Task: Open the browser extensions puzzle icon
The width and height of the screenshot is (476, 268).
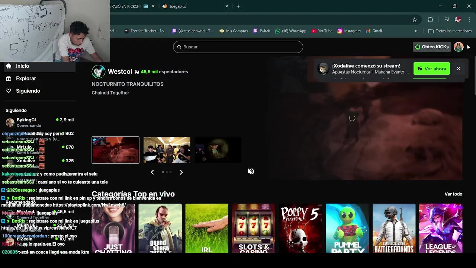Action: pos(430,20)
